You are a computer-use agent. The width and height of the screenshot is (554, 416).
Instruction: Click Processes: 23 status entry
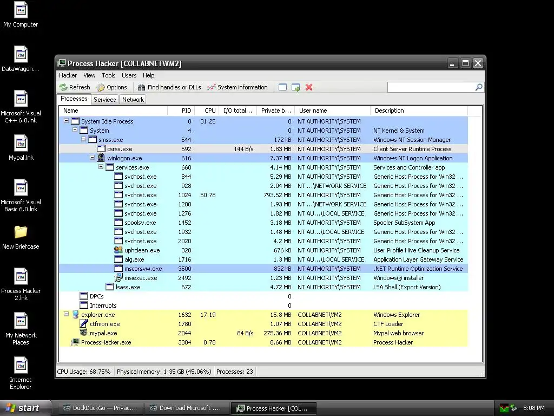(235, 372)
